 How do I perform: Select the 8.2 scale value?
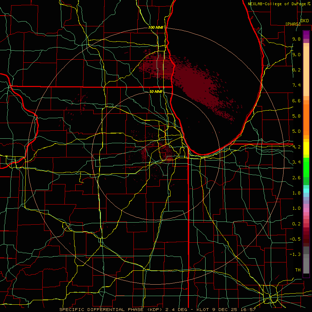(296, 70)
